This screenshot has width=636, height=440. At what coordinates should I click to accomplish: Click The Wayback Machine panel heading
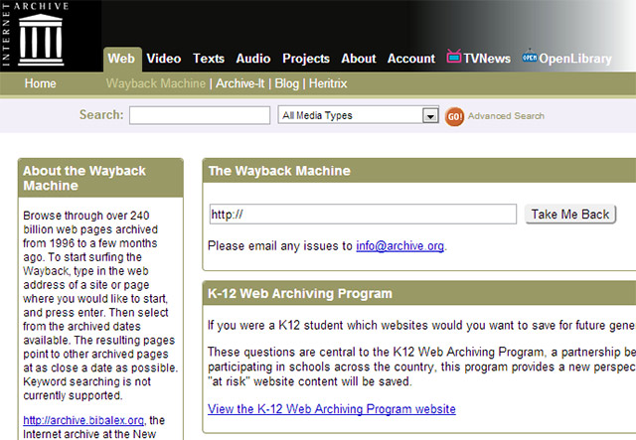click(279, 171)
